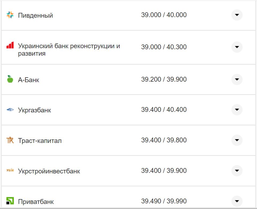
Task: Click the green apple icon of А-Банк
Action: point(10,79)
